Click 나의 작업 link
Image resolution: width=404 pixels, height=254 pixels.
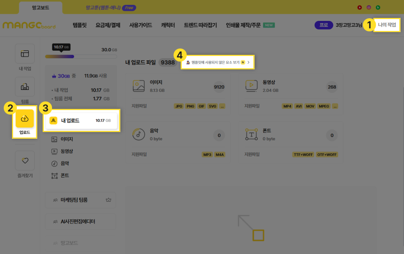click(387, 25)
